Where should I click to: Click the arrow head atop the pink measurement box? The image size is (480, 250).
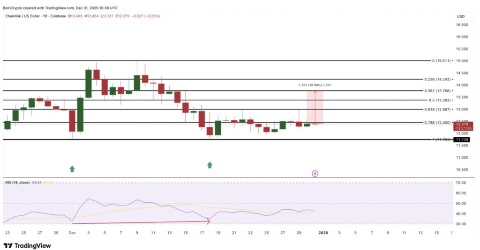coord(315,92)
